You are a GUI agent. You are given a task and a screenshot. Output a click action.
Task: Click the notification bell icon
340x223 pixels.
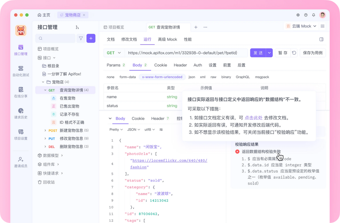click(x=313, y=15)
